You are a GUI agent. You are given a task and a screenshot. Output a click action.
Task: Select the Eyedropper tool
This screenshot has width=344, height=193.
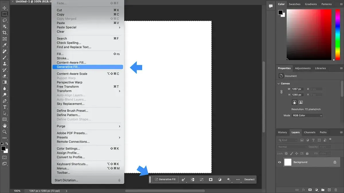[5, 45]
